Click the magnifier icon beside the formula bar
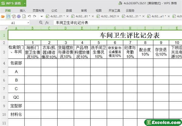The width and height of the screenshot is (182, 126). (x=41, y=22)
